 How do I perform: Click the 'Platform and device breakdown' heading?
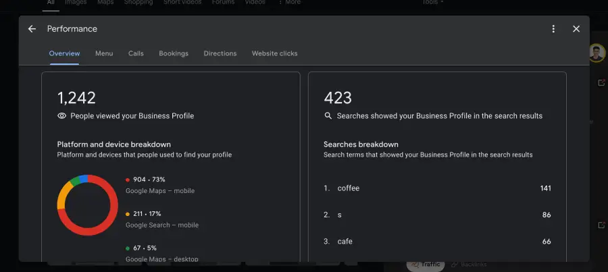click(x=114, y=144)
